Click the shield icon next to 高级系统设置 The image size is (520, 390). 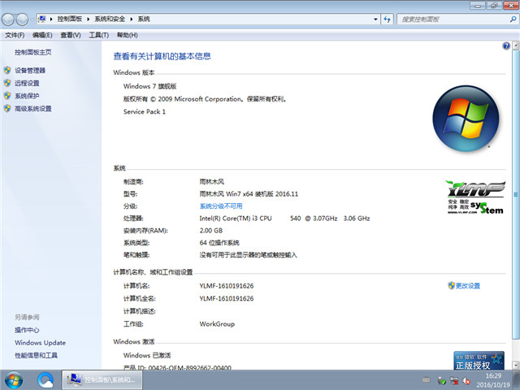click(x=7, y=108)
